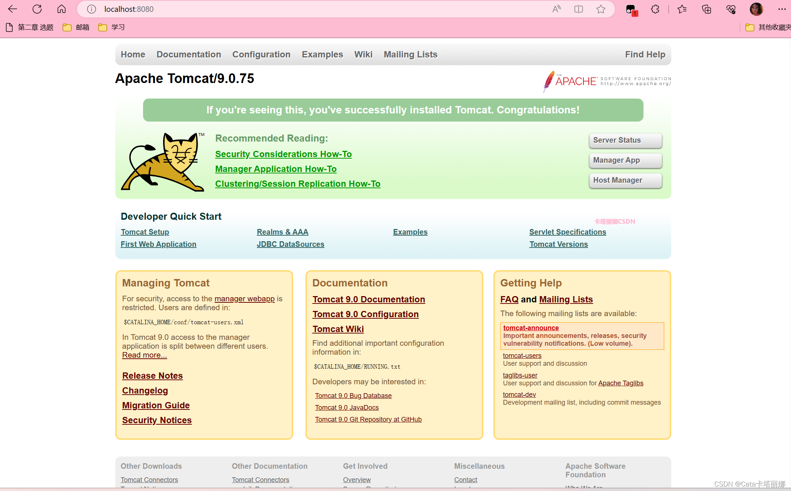Screen dimensions: 791x491
Task: Click the browser back arrow
Action: 13,9
